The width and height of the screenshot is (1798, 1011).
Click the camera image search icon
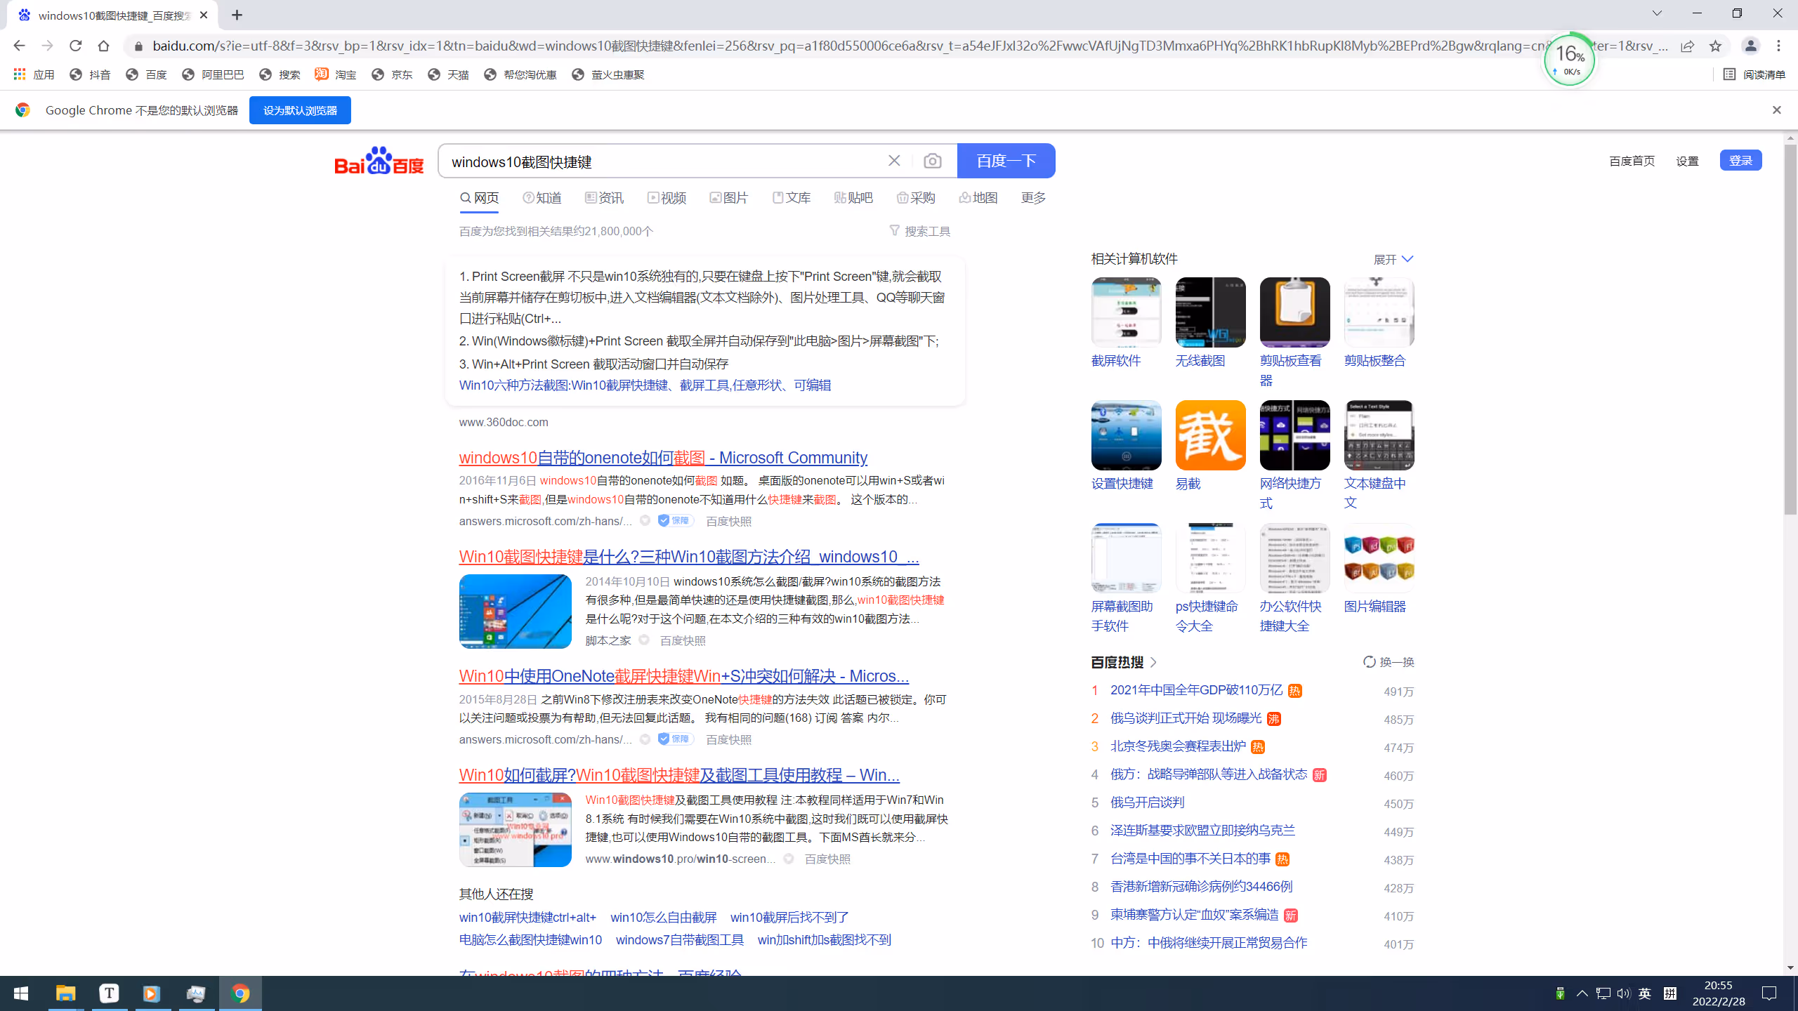(932, 161)
